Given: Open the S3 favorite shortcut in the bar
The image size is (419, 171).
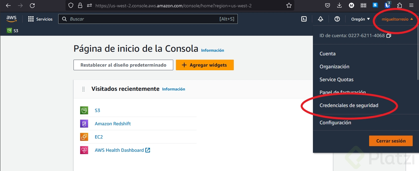Looking at the screenshot, I should (13, 30).
